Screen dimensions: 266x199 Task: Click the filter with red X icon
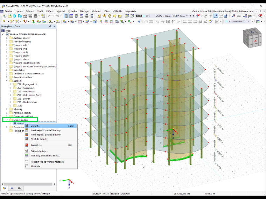[198, 16]
